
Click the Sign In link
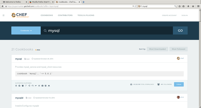(185, 15)
